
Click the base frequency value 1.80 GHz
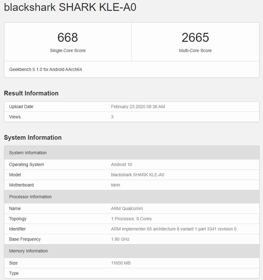pyautogui.click(x=120, y=239)
